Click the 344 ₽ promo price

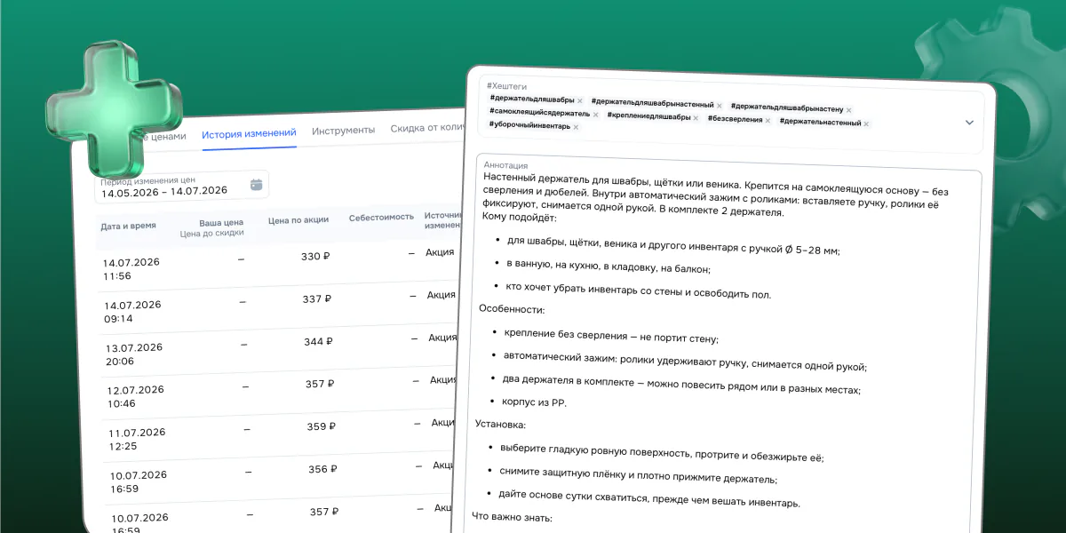319,341
